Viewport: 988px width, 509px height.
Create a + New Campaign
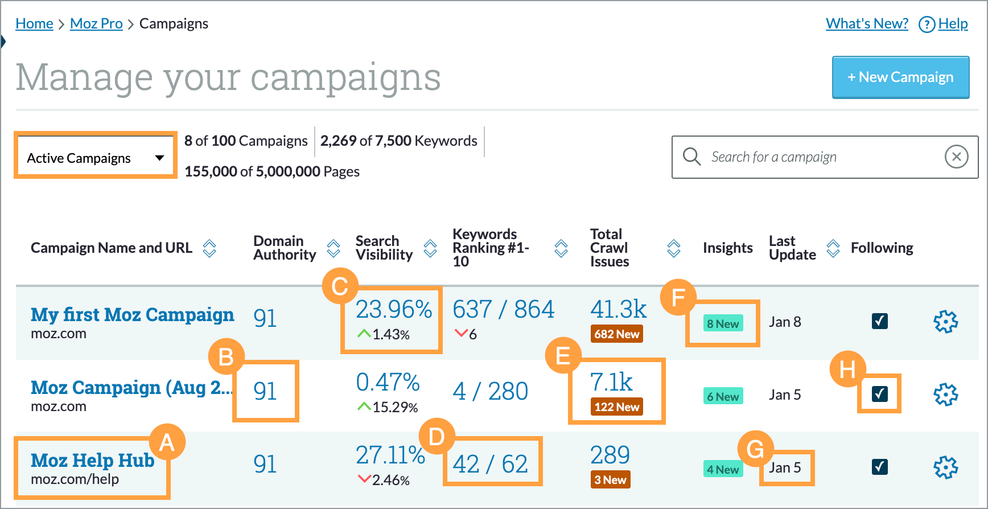pos(900,77)
